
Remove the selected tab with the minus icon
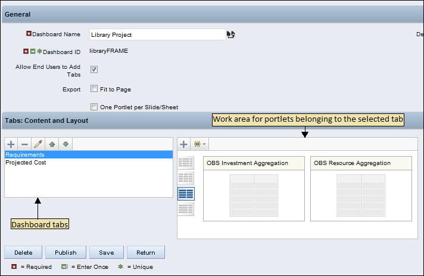click(x=24, y=144)
